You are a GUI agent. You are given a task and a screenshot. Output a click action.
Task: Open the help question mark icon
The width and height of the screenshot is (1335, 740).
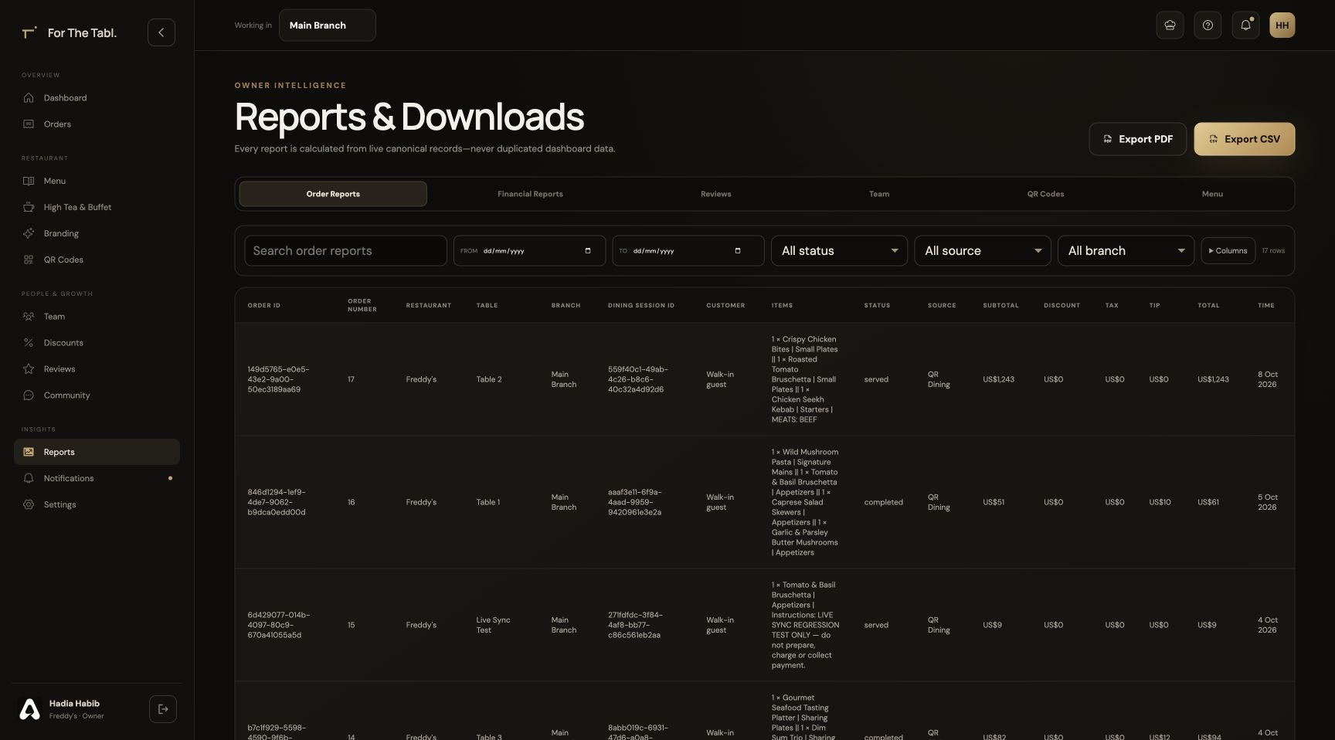tap(1208, 25)
